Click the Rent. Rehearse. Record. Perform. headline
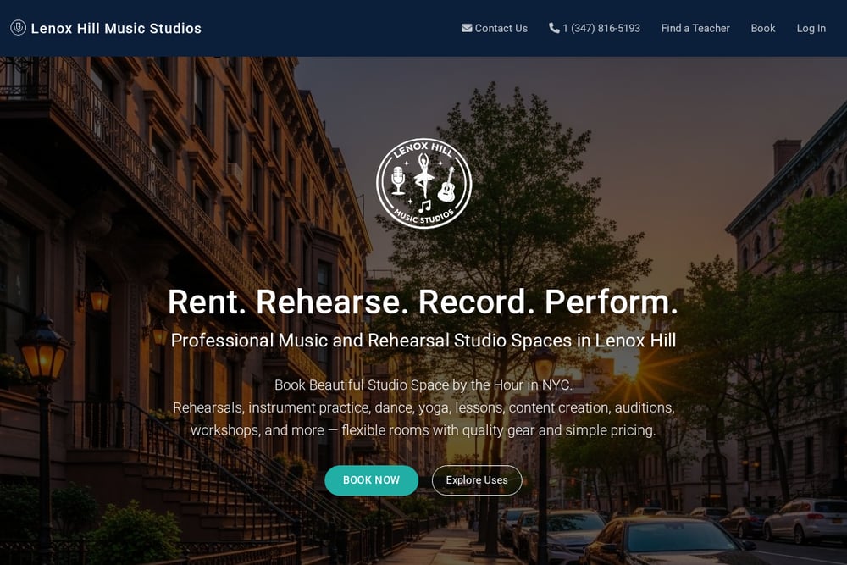Viewport: 847px width, 565px height. pyautogui.click(x=423, y=302)
